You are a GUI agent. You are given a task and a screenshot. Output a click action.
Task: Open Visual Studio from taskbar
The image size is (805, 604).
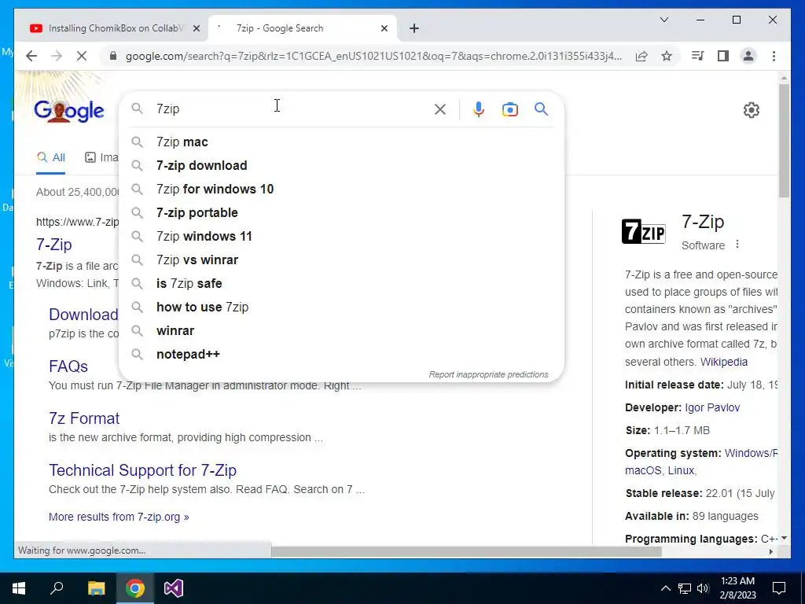[174, 588]
